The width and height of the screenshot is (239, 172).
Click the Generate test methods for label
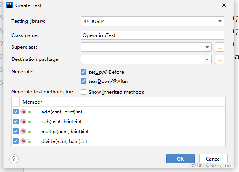[43, 92]
